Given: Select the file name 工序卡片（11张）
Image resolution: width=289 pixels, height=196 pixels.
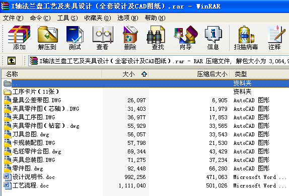Looking at the screenshot, I should (x=36, y=92).
